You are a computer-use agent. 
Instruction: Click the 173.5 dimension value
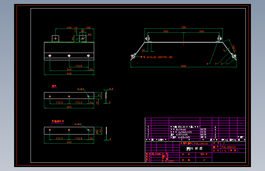[x=79, y=138]
